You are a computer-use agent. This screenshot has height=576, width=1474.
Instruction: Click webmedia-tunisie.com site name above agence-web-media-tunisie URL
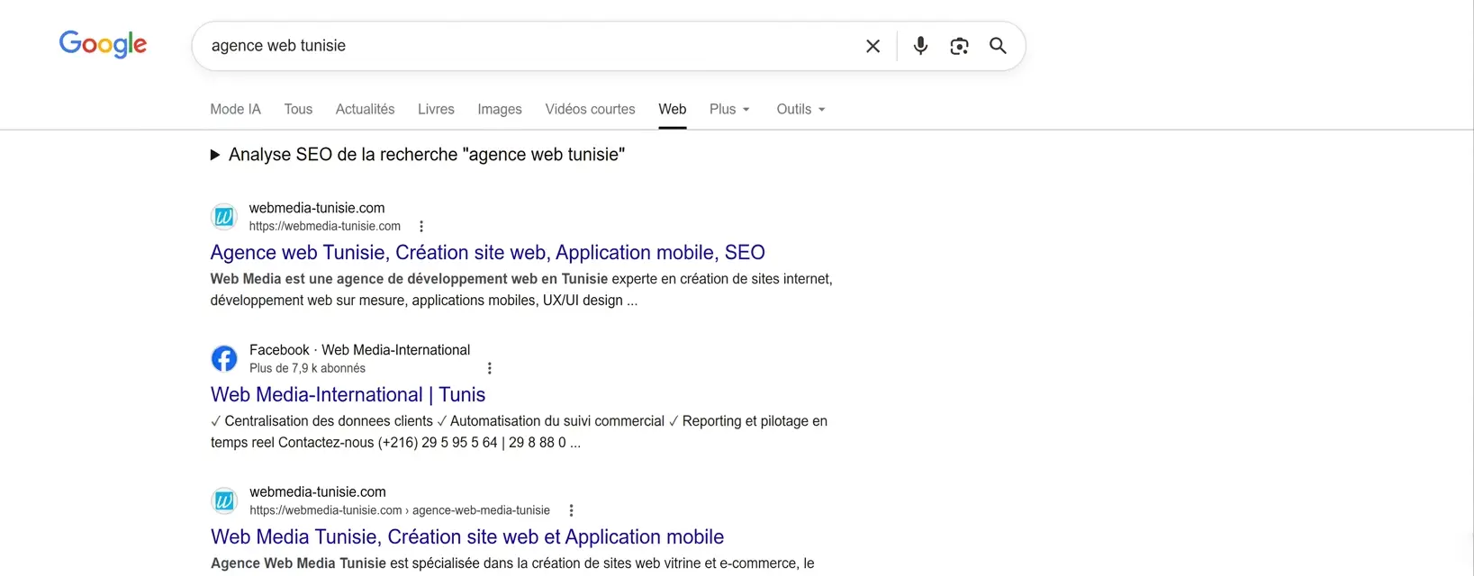tap(318, 492)
